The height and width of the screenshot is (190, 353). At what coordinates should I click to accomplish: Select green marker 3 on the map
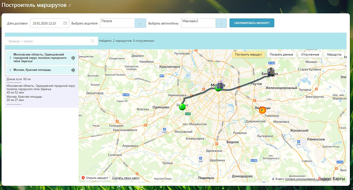pyautogui.click(x=182, y=107)
